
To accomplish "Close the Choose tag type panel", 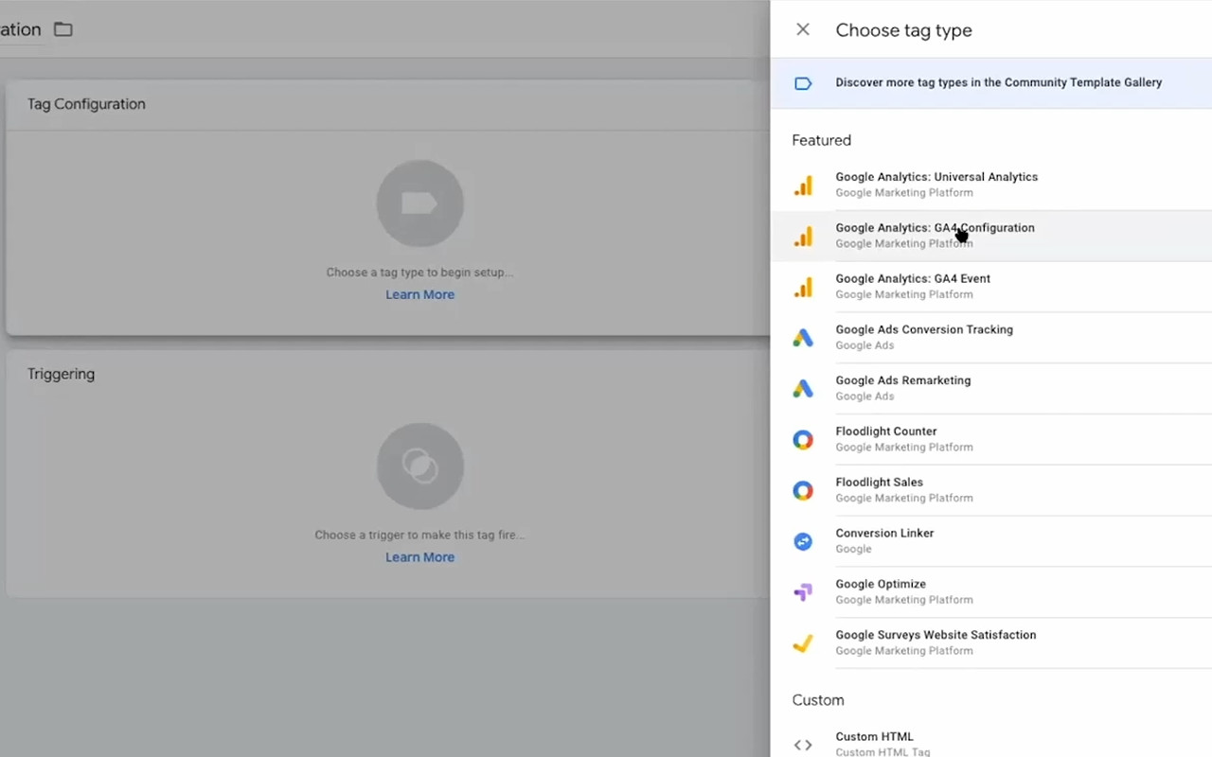I will click(x=803, y=29).
